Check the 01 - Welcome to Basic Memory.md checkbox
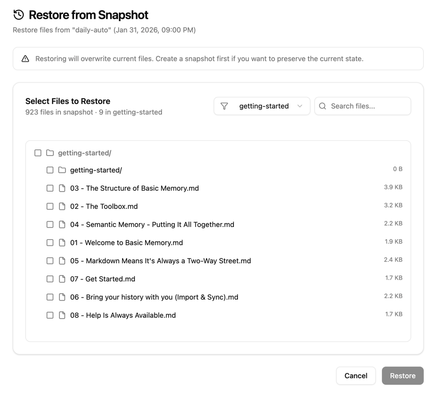 click(x=50, y=243)
